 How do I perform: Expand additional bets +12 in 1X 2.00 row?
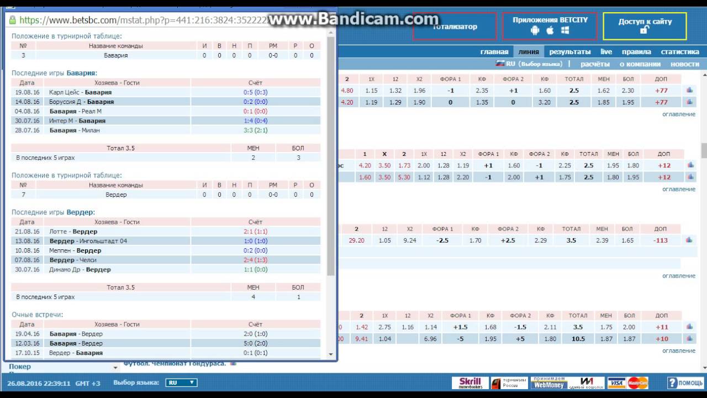coord(664,165)
